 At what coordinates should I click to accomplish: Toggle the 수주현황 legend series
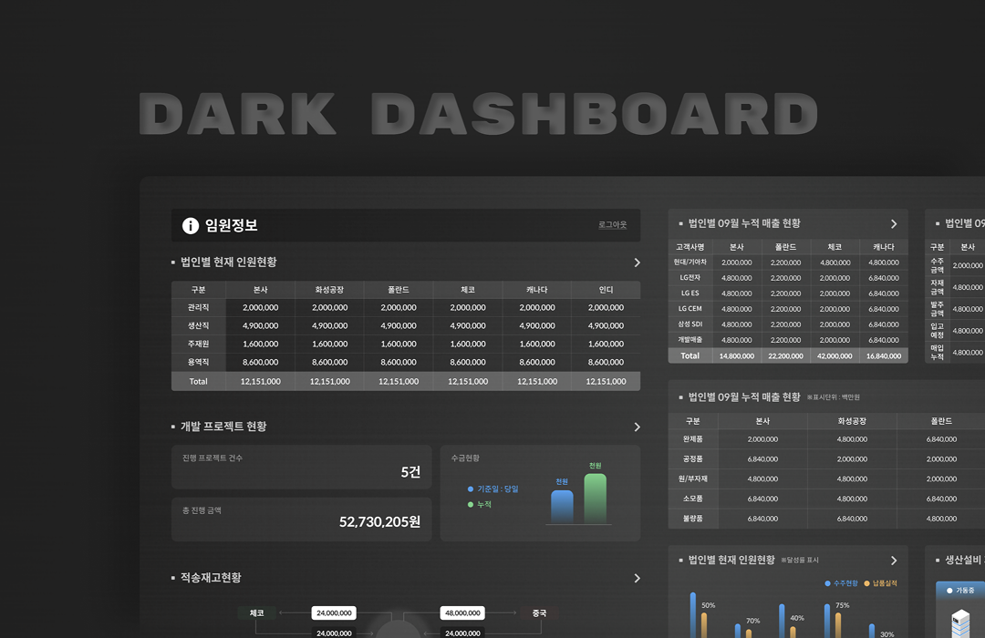(x=841, y=583)
